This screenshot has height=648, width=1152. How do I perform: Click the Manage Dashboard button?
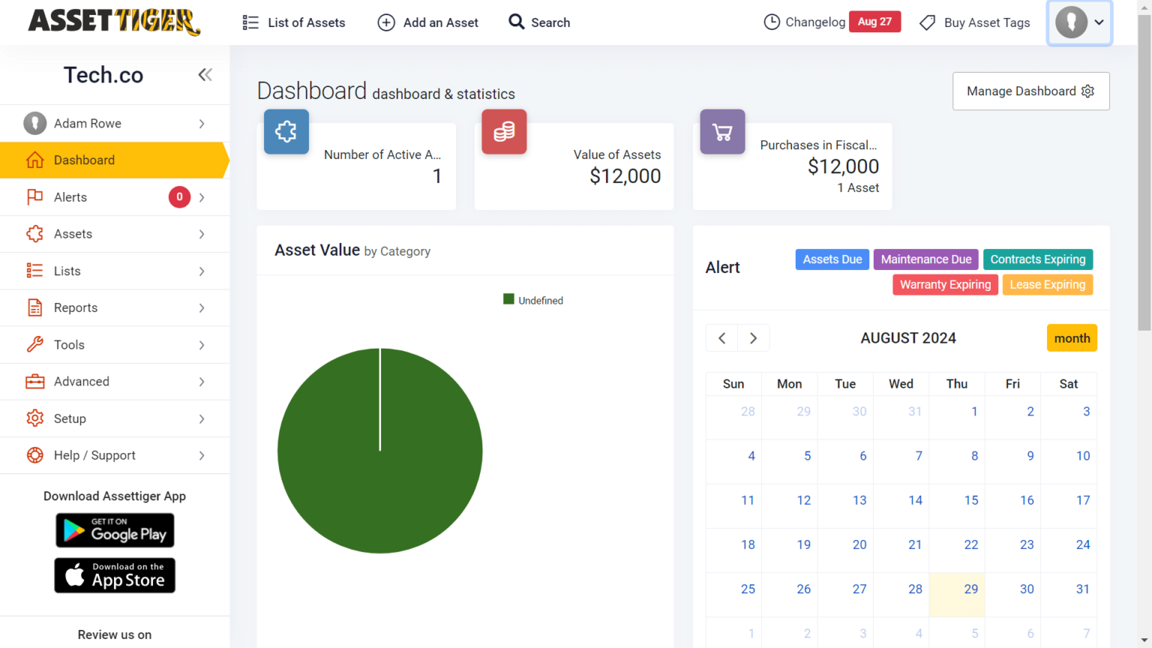tap(1030, 91)
